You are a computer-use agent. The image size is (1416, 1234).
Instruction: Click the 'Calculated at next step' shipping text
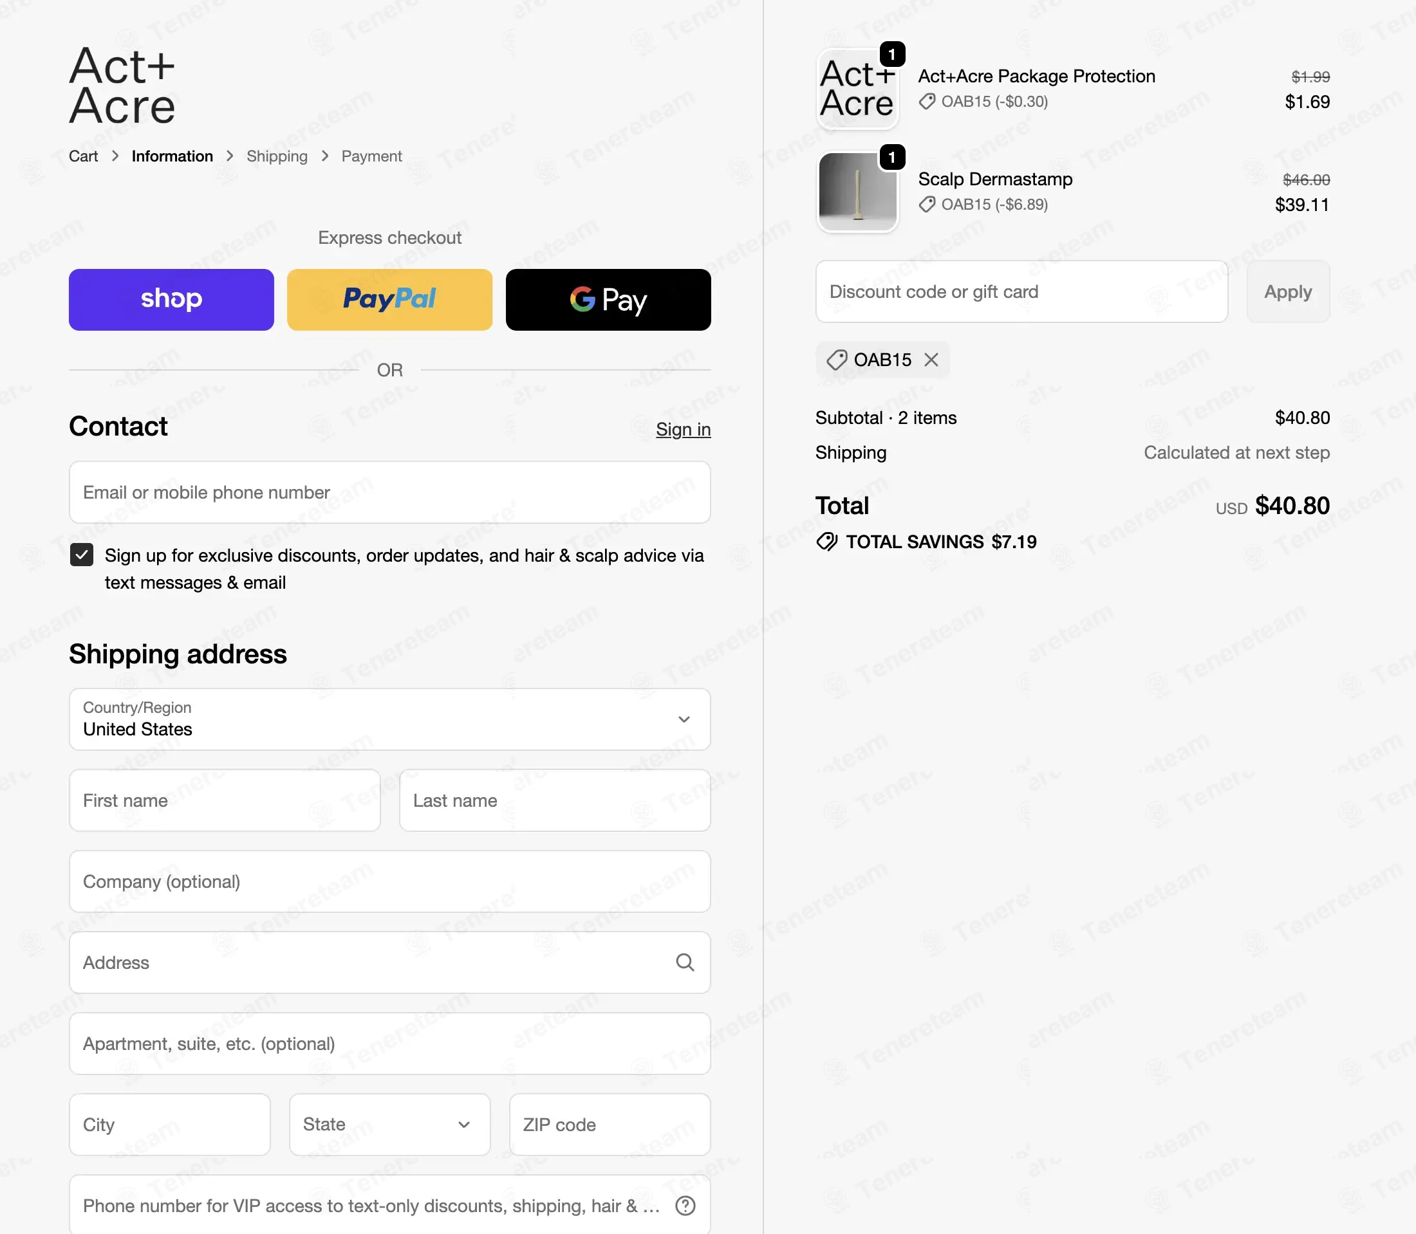(1237, 452)
